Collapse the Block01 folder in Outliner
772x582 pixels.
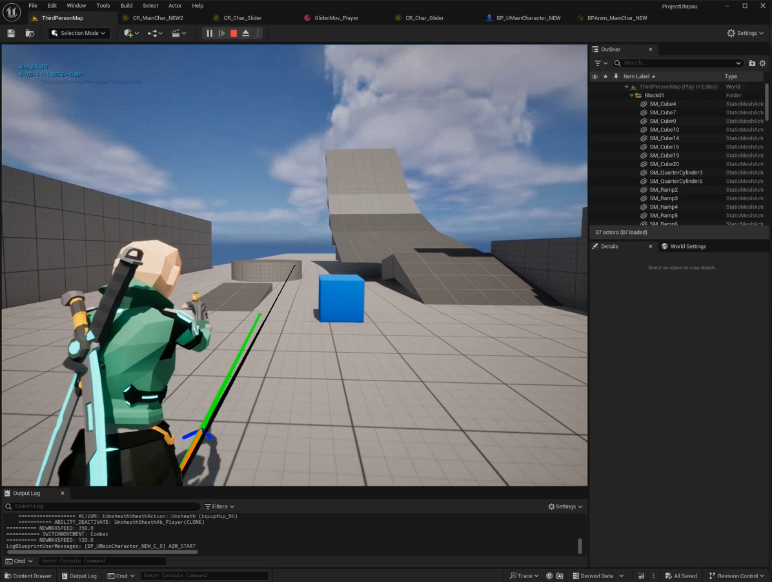tap(632, 96)
